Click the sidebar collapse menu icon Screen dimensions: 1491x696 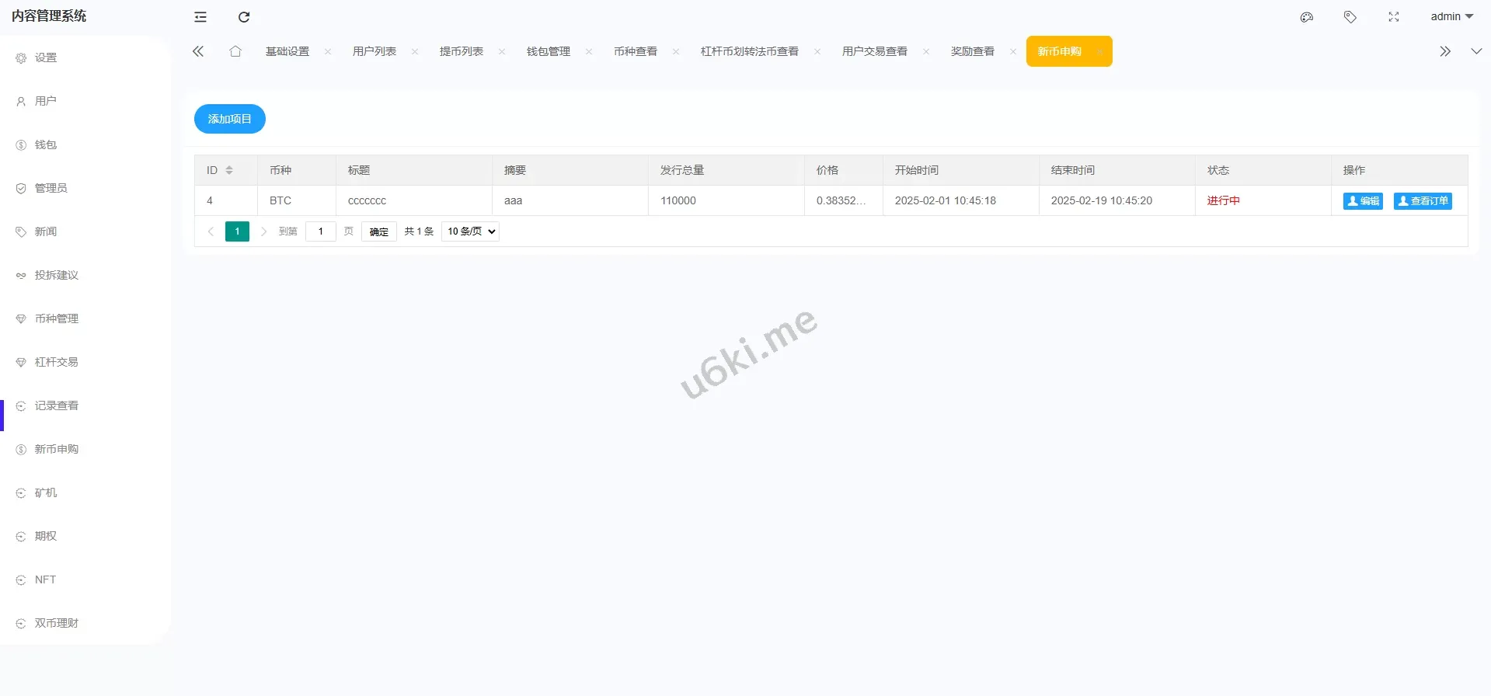(200, 17)
